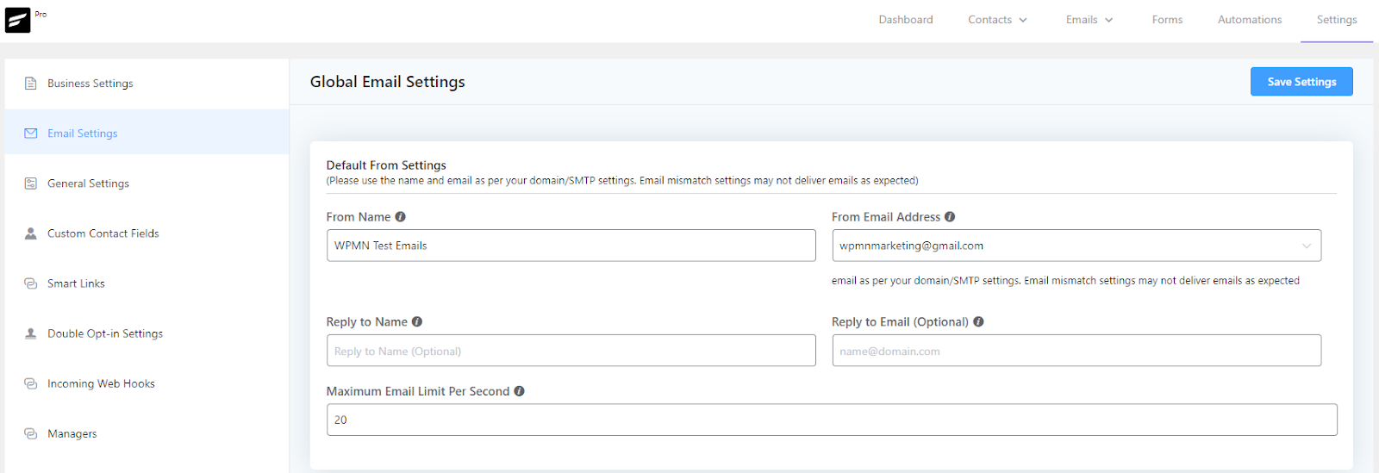This screenshot has width=1379, height=473.
Task: Click info icon next to Maximum Email Limit
Action: tap(519, 391)
